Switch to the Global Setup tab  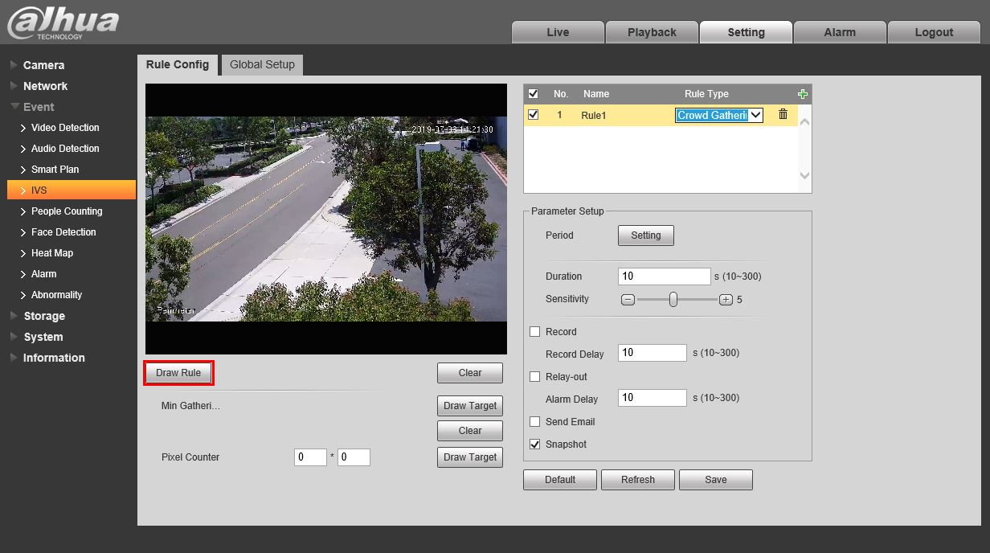(262, 64)
